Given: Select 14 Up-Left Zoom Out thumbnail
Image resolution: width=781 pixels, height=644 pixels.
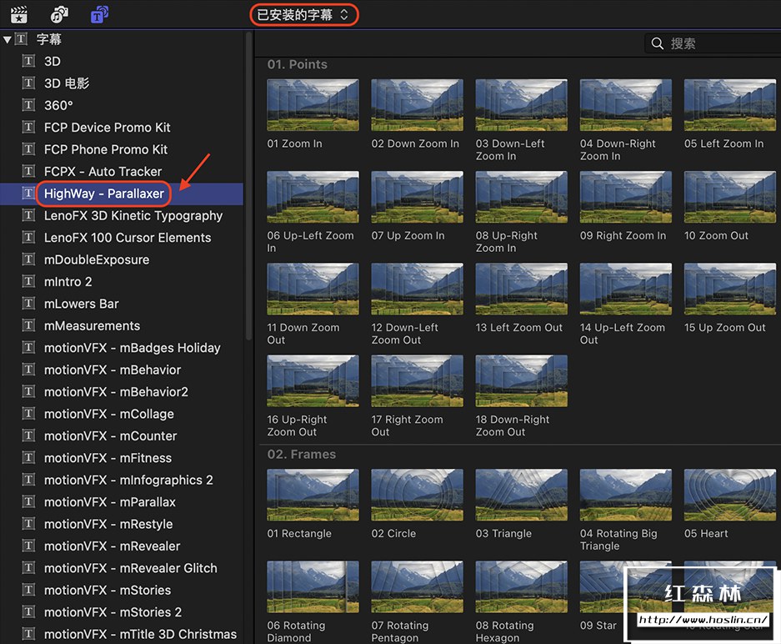Looking at the screenshot, I should (x=626, y=289).
